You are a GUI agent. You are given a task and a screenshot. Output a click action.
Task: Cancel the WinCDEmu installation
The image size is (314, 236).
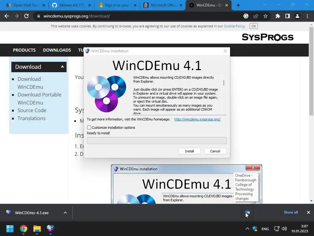(215, 151)
